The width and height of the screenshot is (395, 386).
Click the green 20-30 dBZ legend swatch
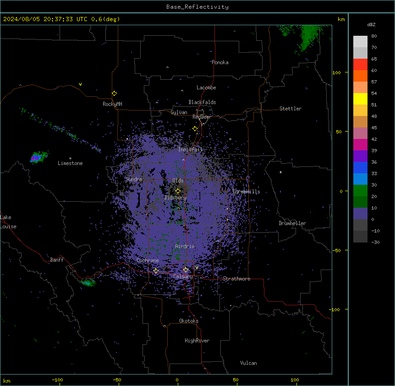click(360, 191)
